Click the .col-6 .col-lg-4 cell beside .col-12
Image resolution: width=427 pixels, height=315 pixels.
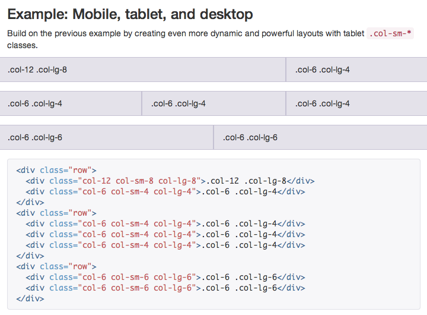[x=356, y=70]
